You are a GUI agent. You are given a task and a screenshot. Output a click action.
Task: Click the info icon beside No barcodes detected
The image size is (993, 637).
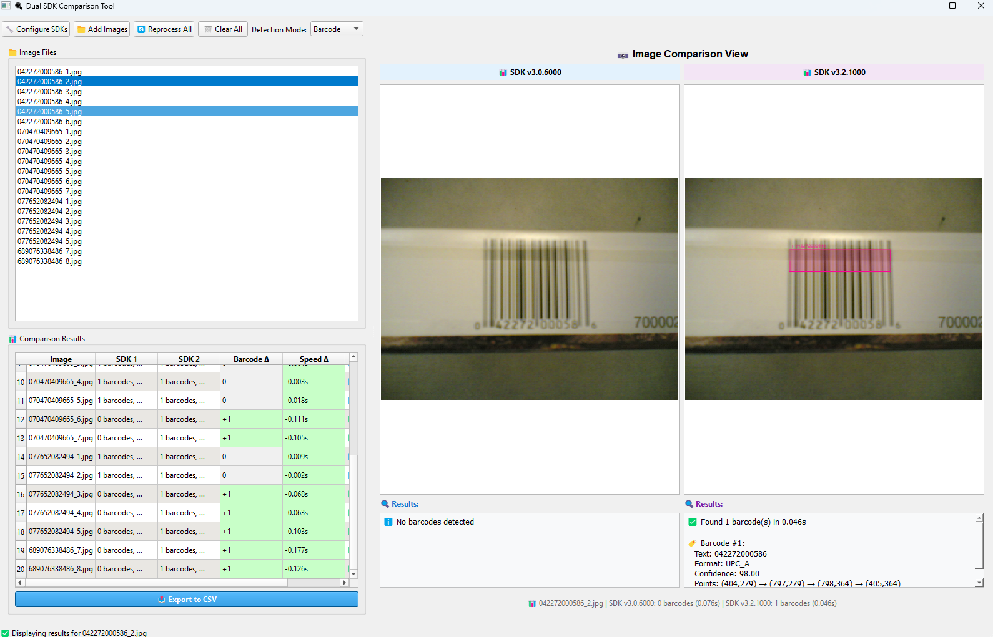(x=388, y=522)
